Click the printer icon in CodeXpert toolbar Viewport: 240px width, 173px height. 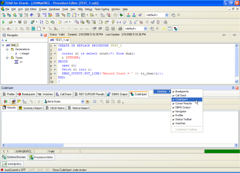point(119,101)
